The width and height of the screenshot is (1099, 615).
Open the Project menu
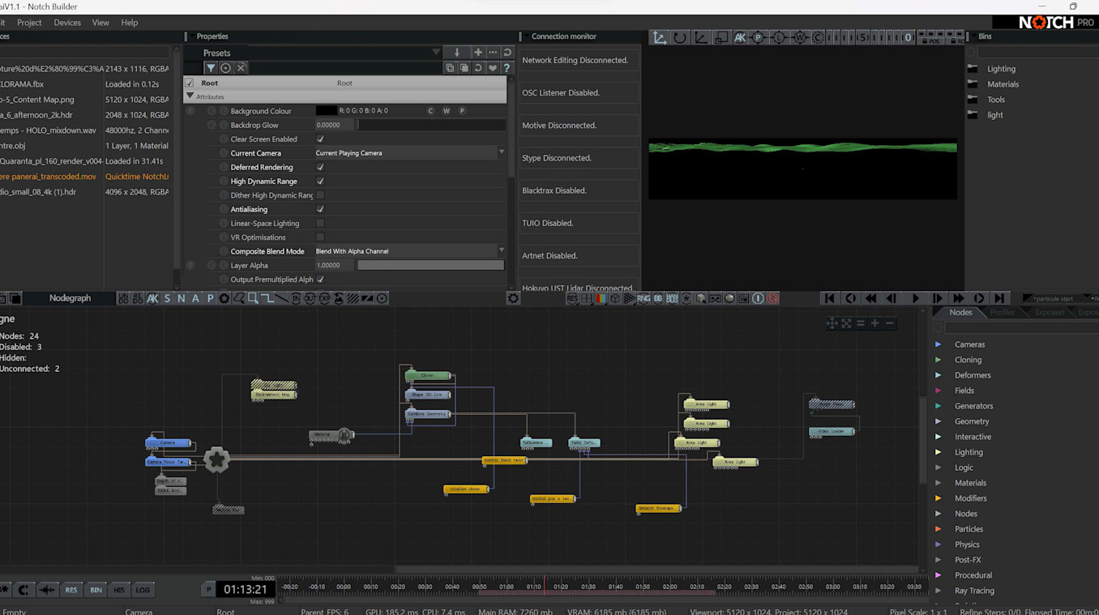tap(29, 23)
